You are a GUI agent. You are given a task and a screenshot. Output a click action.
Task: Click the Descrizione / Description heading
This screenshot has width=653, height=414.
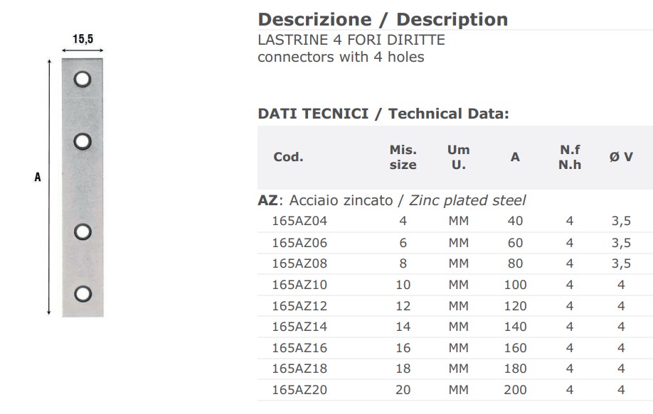pos(383,20)
